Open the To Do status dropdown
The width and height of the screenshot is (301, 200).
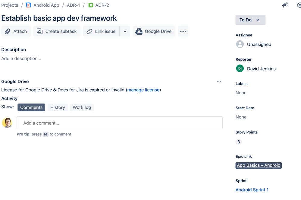point(250,20)
